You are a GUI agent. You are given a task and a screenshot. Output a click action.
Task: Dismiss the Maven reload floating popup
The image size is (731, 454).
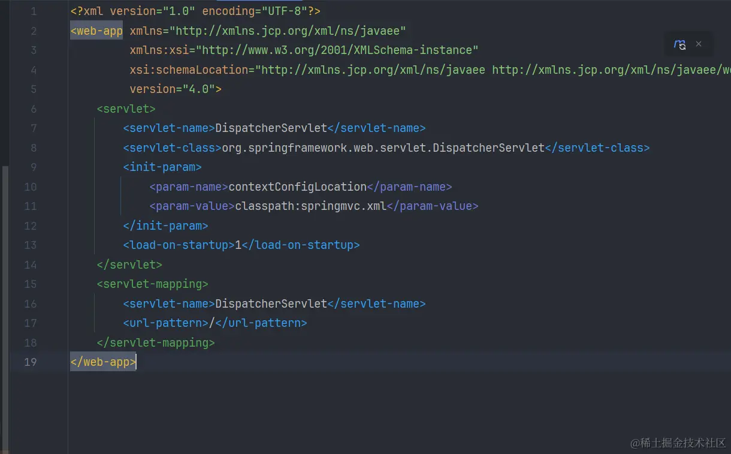point(699,44)
